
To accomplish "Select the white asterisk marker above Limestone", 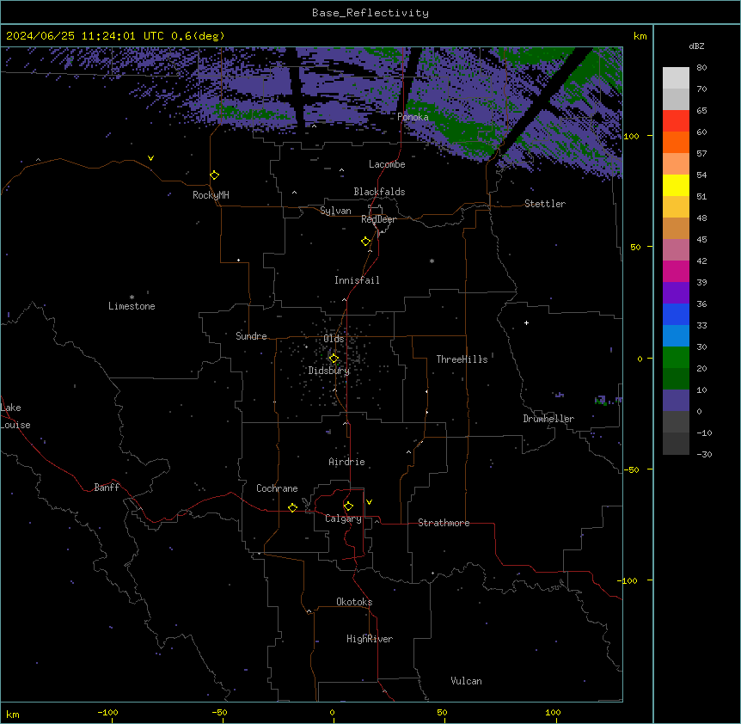I will pos(132,298).
